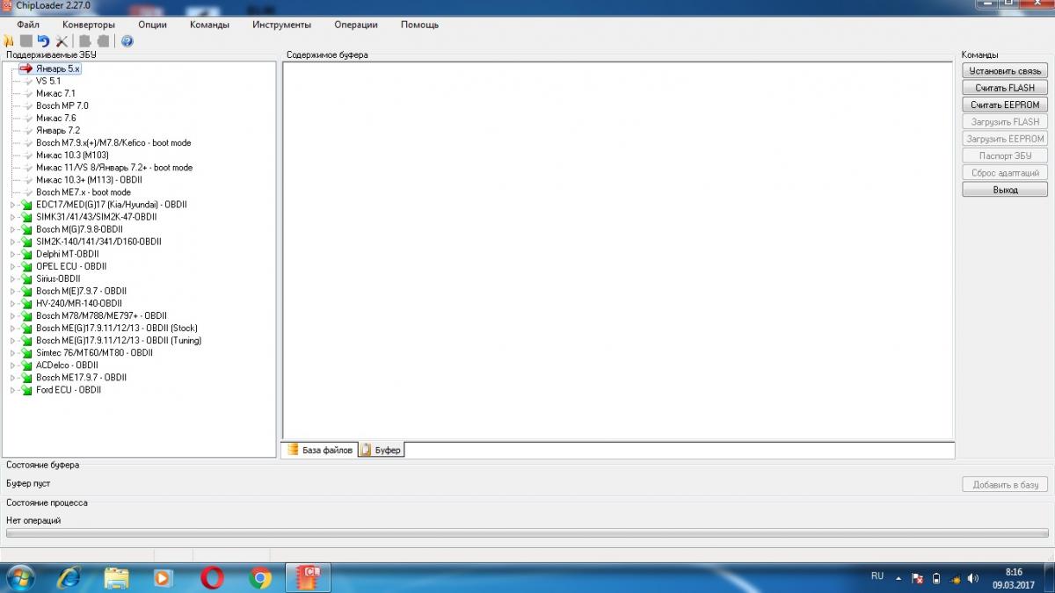Expand the Delphi MT-OBDII node
Image resolution: width=1055 pixels, height=593 pixels.
(13, 254)
